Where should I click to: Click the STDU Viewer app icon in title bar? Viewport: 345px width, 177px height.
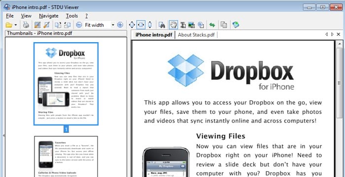click(7, 7)
